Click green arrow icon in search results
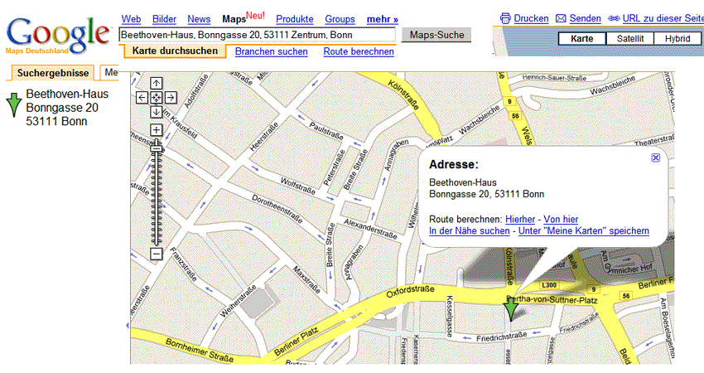The height and width of the screenshot is (373, 704). 14,105
